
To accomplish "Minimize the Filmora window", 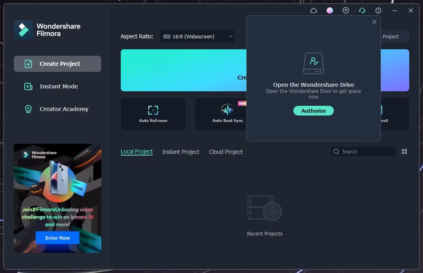I will [394, 10].
